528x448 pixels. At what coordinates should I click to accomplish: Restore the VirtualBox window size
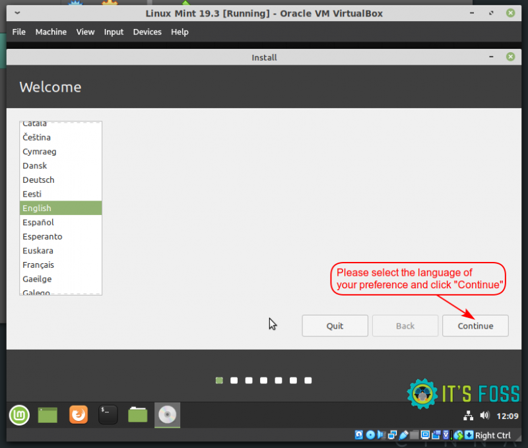point(491,13)
